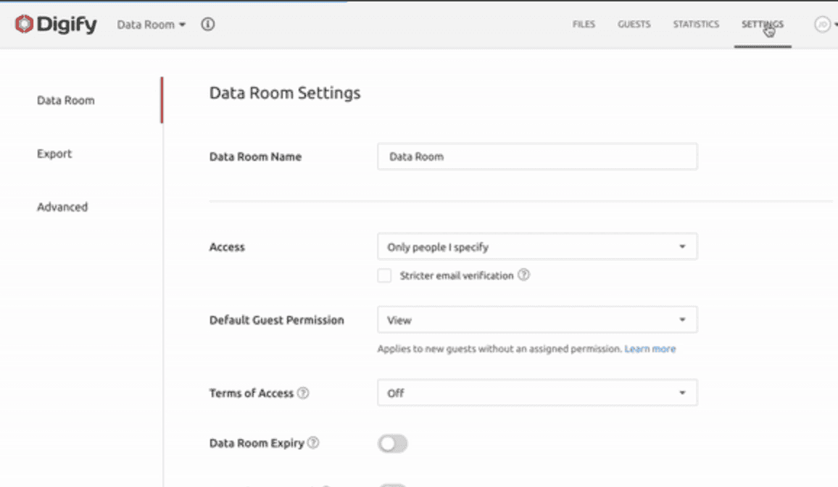Click help icon next to Stricter email verification
This screenshot has width=838, height=487.
click(523, 275)
